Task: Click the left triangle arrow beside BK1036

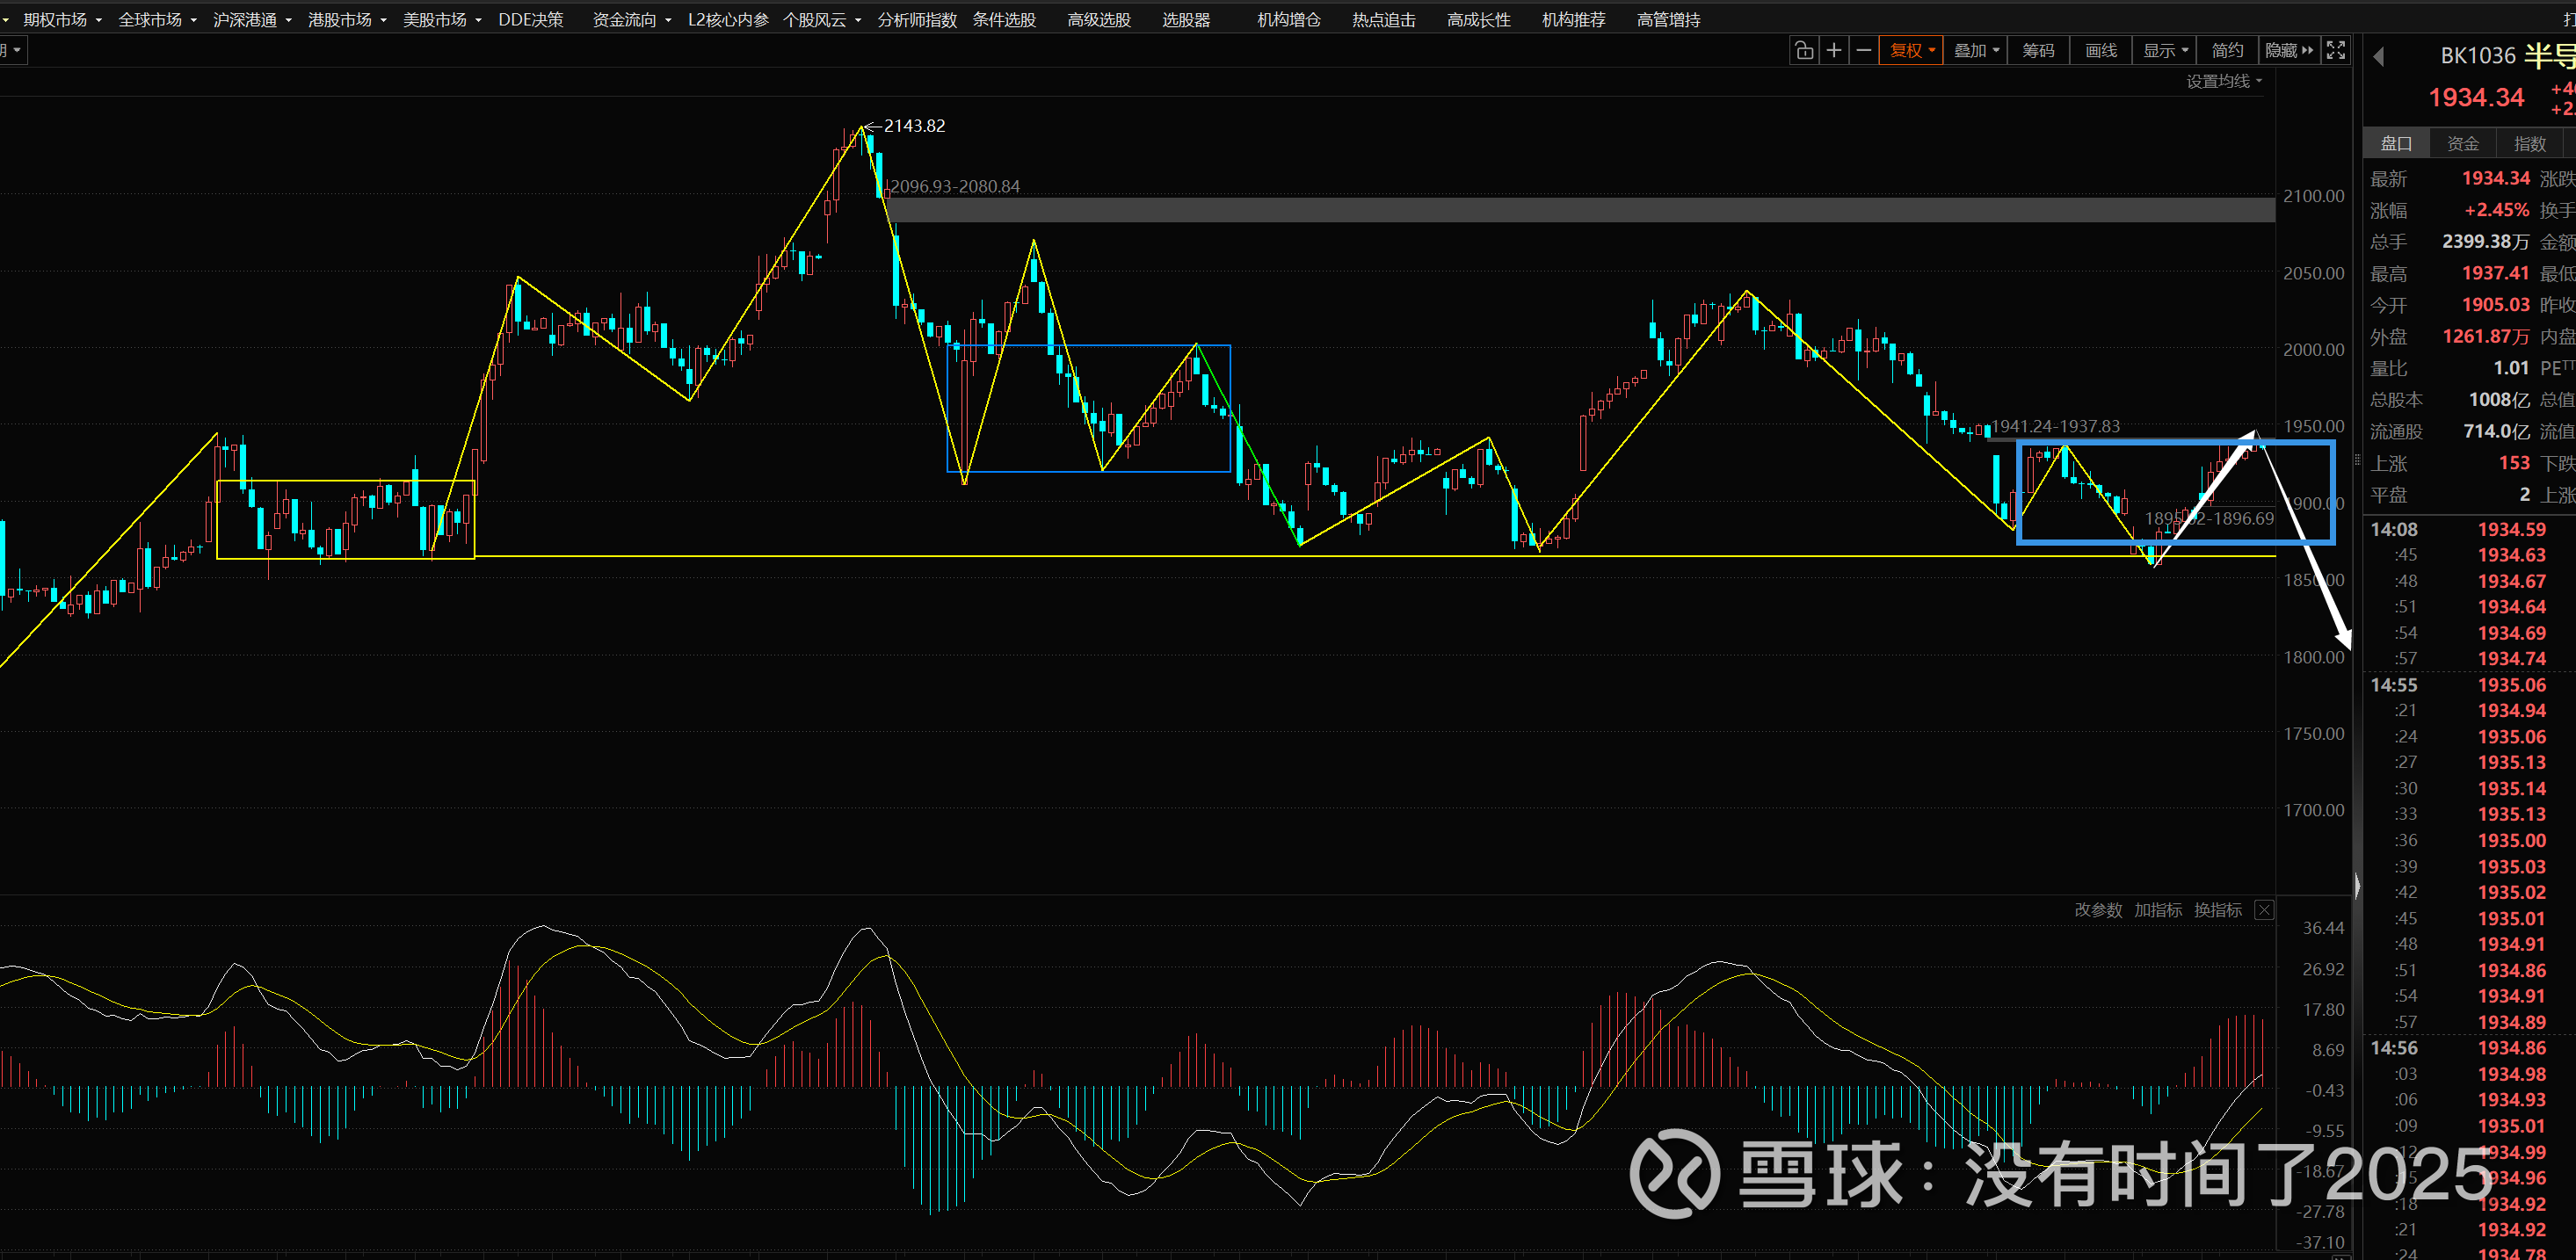Action: 2380,57
